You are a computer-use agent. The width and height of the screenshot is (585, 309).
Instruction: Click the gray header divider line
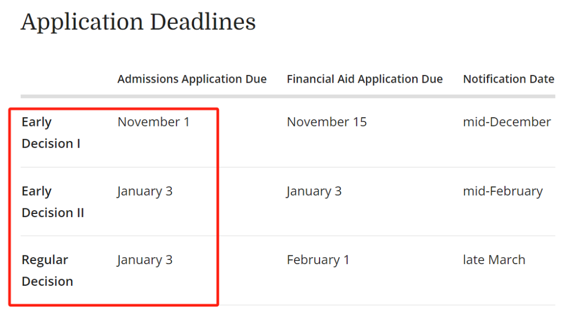[x=288, y=96]
